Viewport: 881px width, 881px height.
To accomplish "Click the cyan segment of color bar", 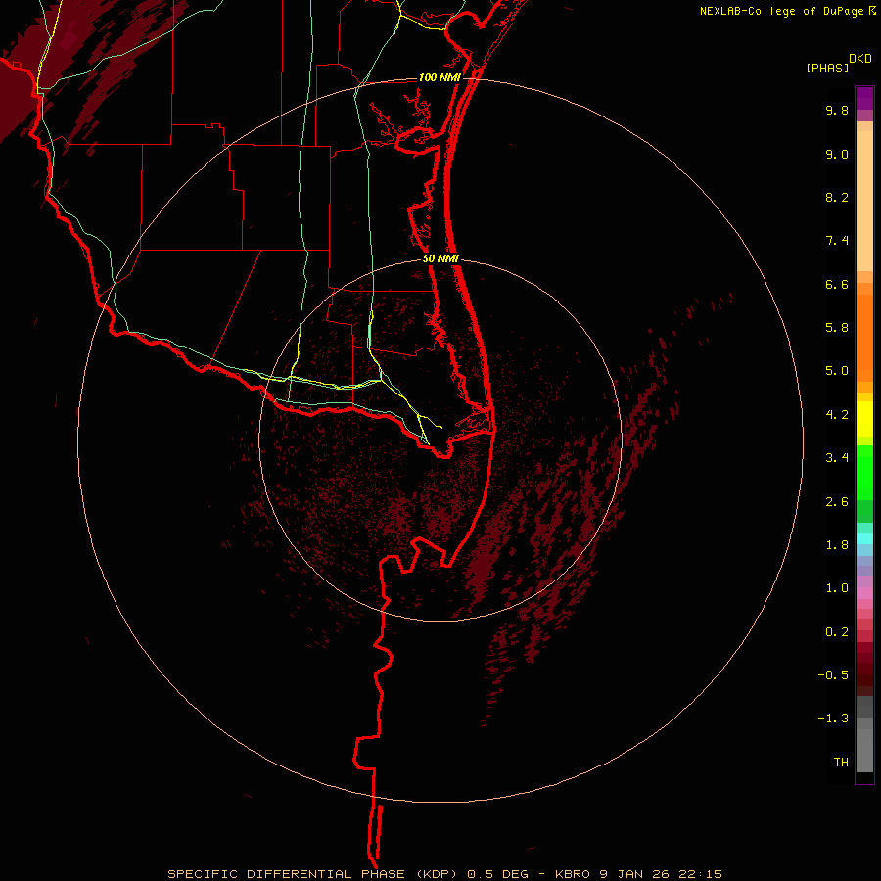I will [x=864, y=537].
